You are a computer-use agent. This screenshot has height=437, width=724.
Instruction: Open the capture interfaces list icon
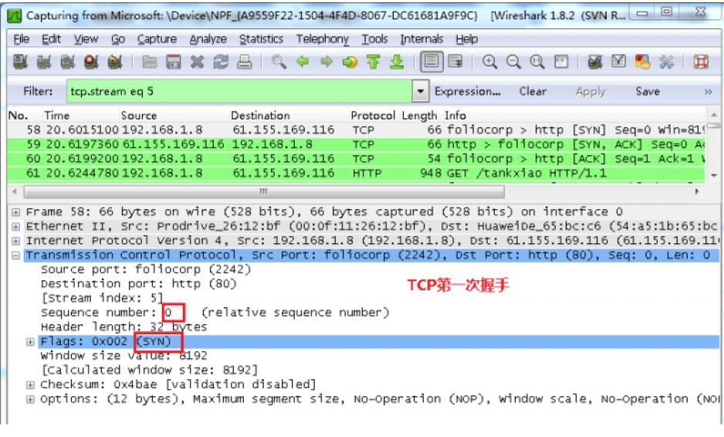coord(20,62)
